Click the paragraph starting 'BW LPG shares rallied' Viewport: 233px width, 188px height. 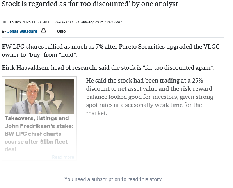tap(110, 51)
